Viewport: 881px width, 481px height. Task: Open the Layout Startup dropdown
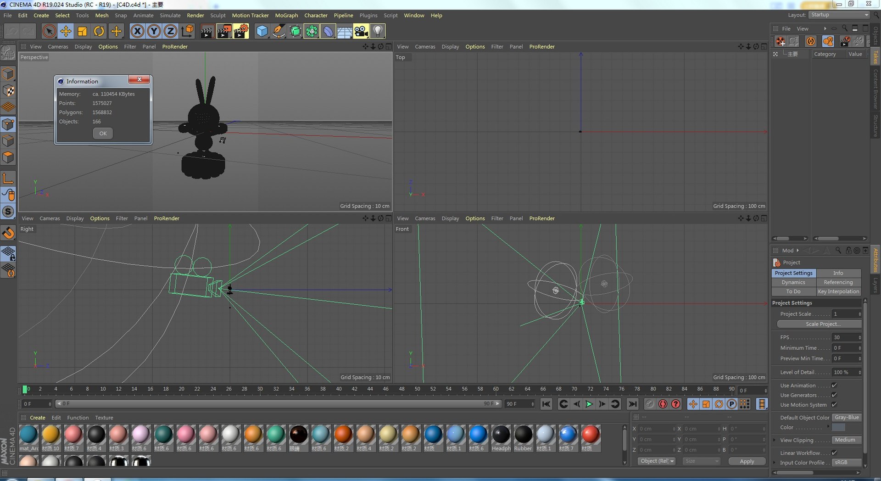tap(839, 15)
